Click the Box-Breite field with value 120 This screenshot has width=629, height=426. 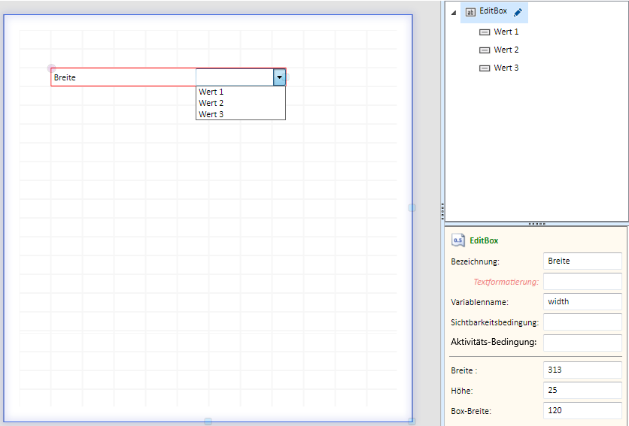coord(582,410)
